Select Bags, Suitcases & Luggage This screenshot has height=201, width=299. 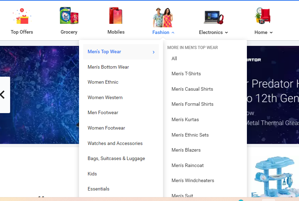coord(116,158)
